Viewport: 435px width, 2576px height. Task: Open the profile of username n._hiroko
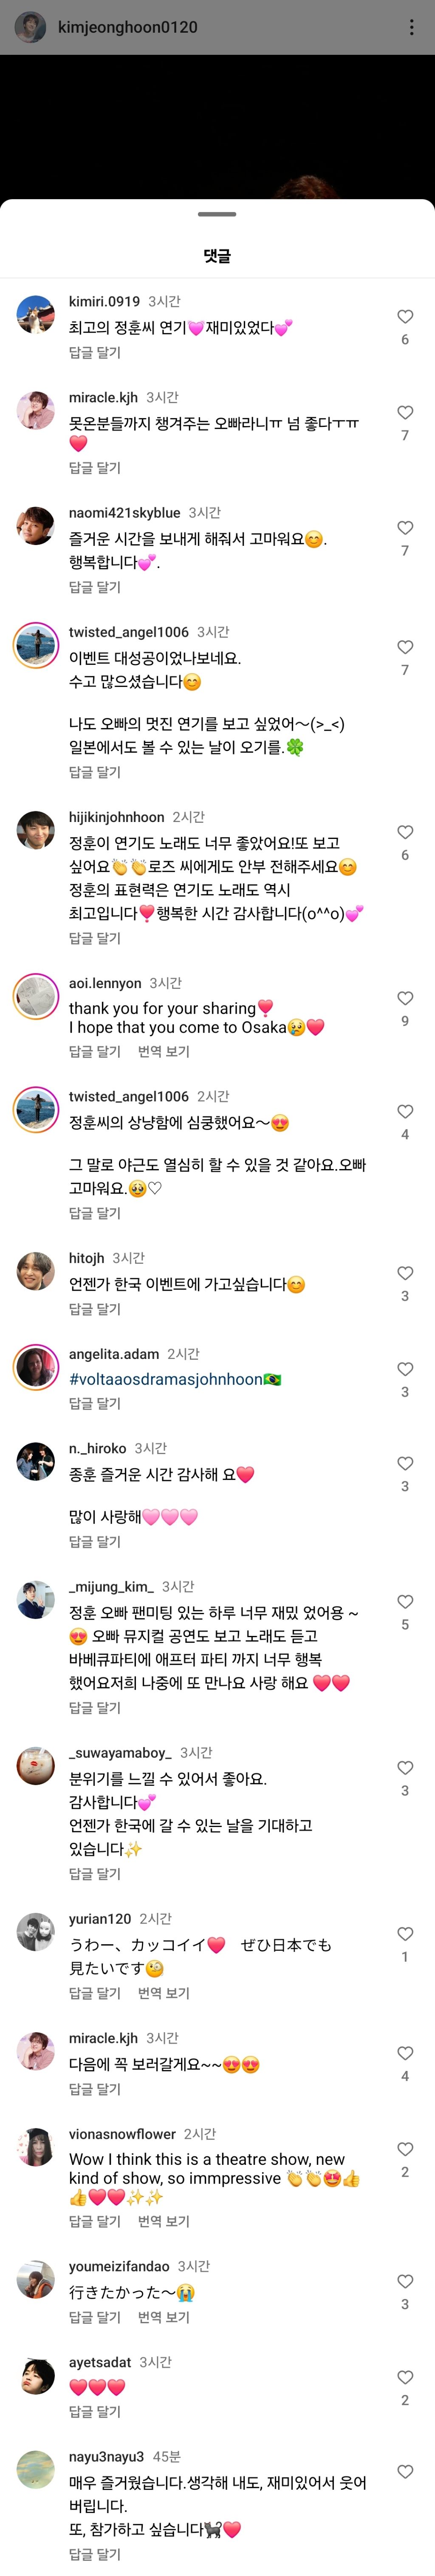tap(97, 1448)
